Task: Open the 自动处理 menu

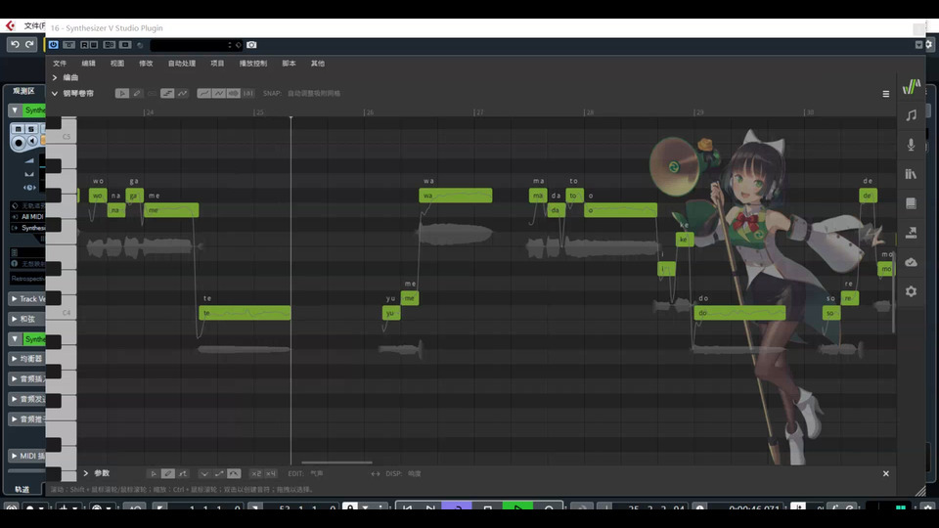Action: click(182, 63)
